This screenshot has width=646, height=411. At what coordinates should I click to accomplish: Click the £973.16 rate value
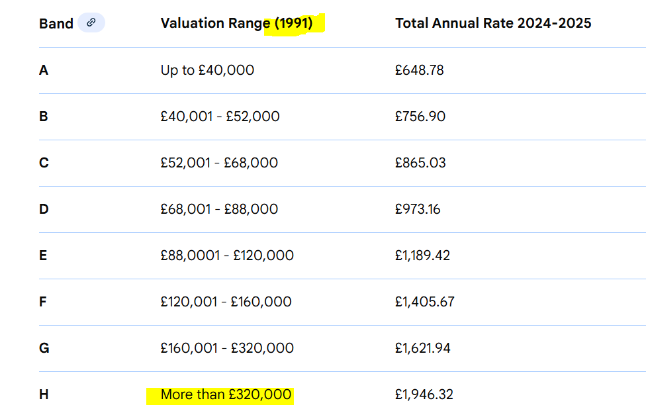(x=418, y=209)
